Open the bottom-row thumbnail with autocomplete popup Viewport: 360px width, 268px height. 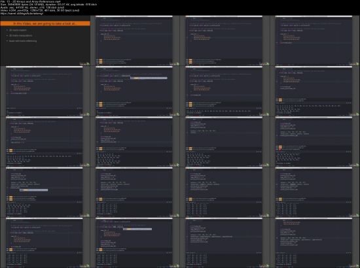tap(135, 243)
